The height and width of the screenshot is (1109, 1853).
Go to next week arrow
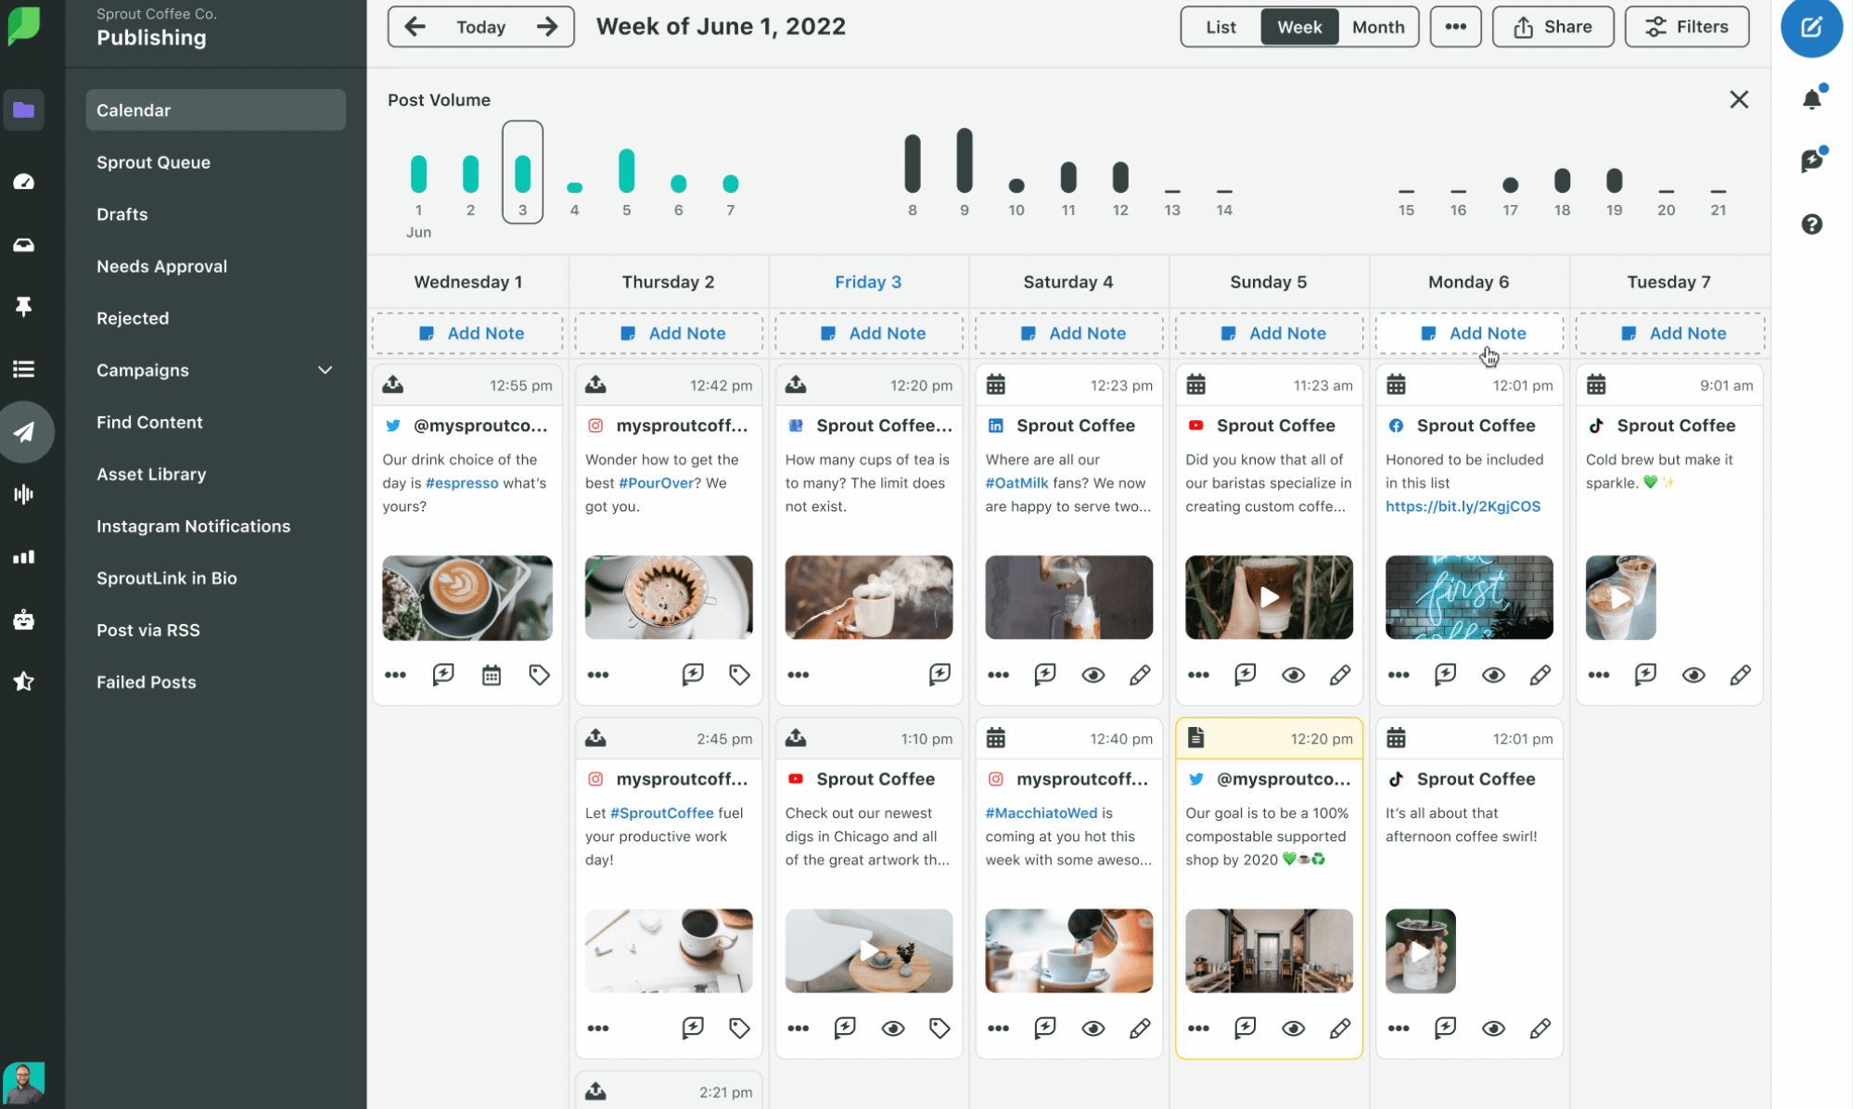tap(547, 27)
